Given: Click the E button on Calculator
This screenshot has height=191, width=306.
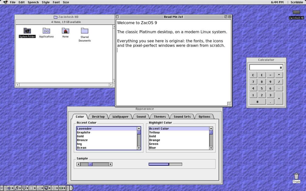Looking at the screenshot, I should coord(262,75).
